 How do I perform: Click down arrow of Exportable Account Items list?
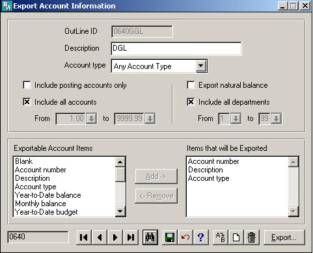click(120, 211)
